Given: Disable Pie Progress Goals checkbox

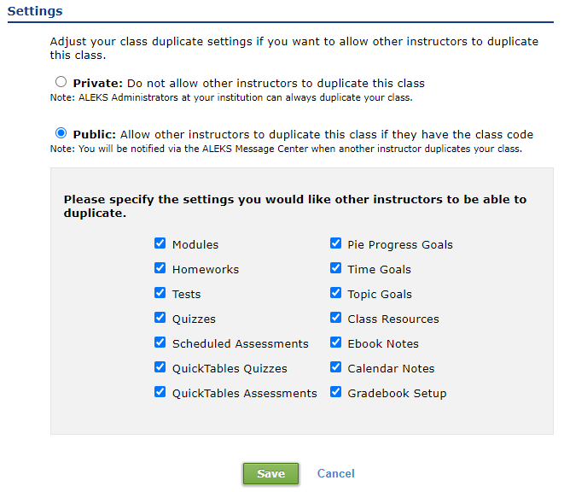Looking at the screenshot, I should 336,243.
